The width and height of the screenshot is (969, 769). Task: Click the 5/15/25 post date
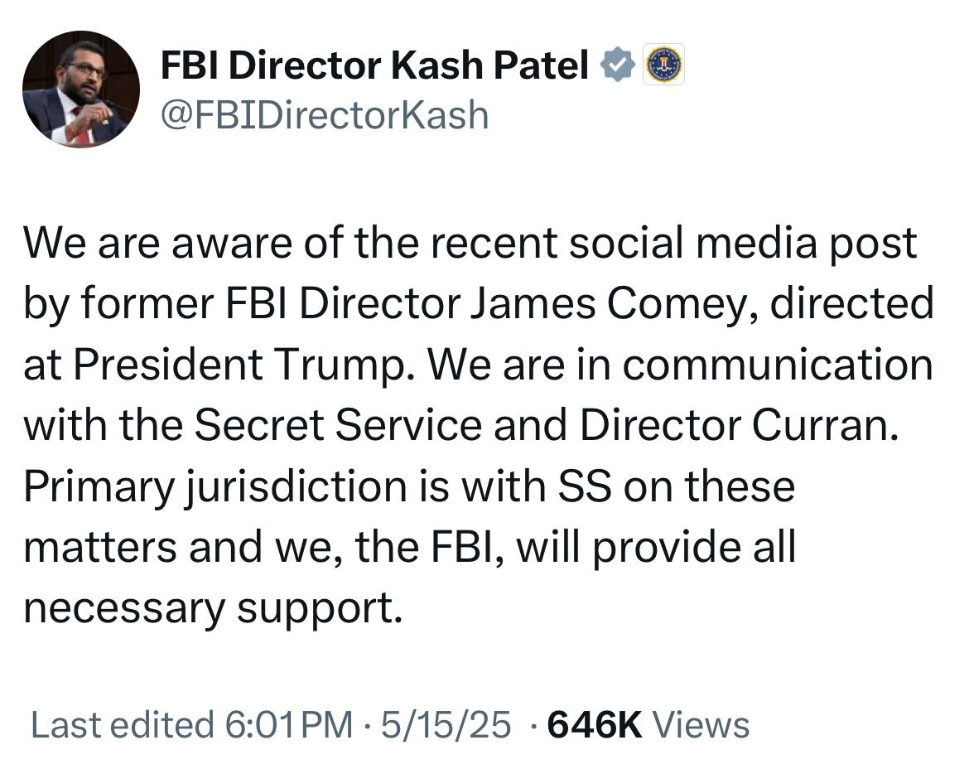pos(446,724)
